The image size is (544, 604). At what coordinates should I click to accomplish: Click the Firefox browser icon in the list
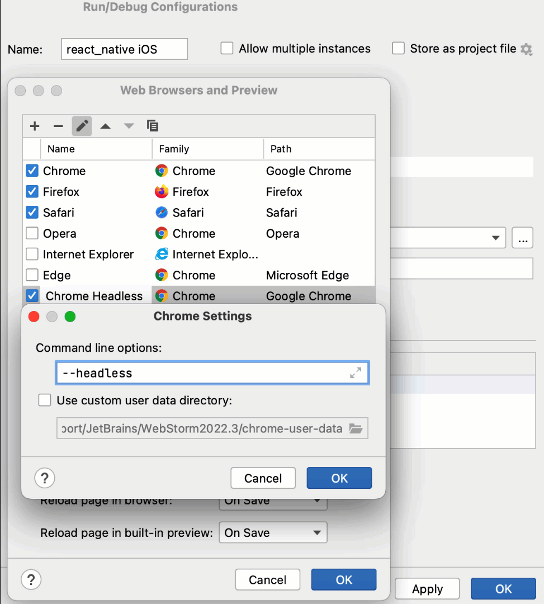tap(163, 191)
